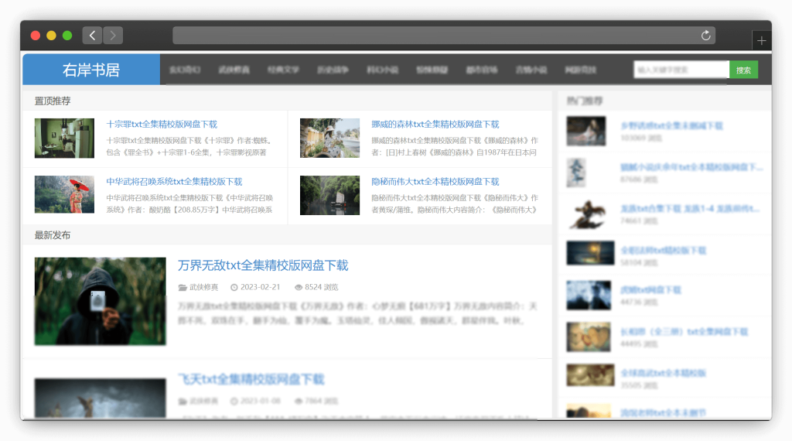
Task: Open 隐秘而伟大txt全本精校版网盘下载 link
Action: [x=435, y=181]
